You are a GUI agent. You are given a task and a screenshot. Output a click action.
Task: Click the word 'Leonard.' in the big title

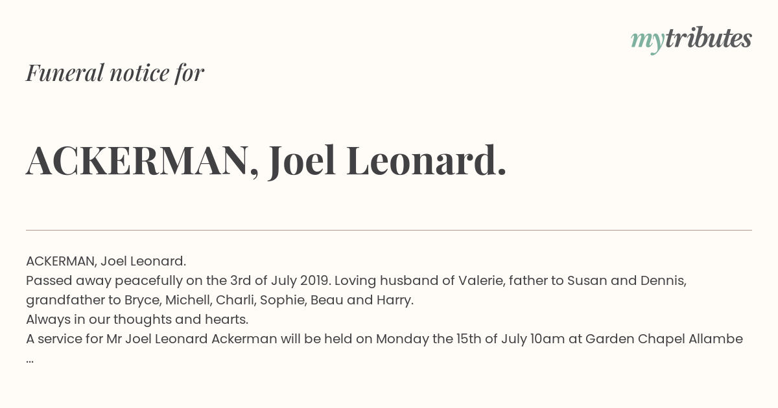(427, 161)
